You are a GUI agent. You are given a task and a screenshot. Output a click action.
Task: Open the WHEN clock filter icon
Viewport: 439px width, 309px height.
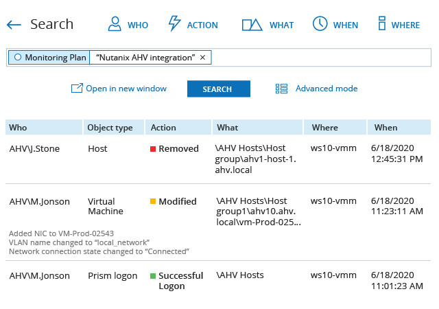coord(320,24)
